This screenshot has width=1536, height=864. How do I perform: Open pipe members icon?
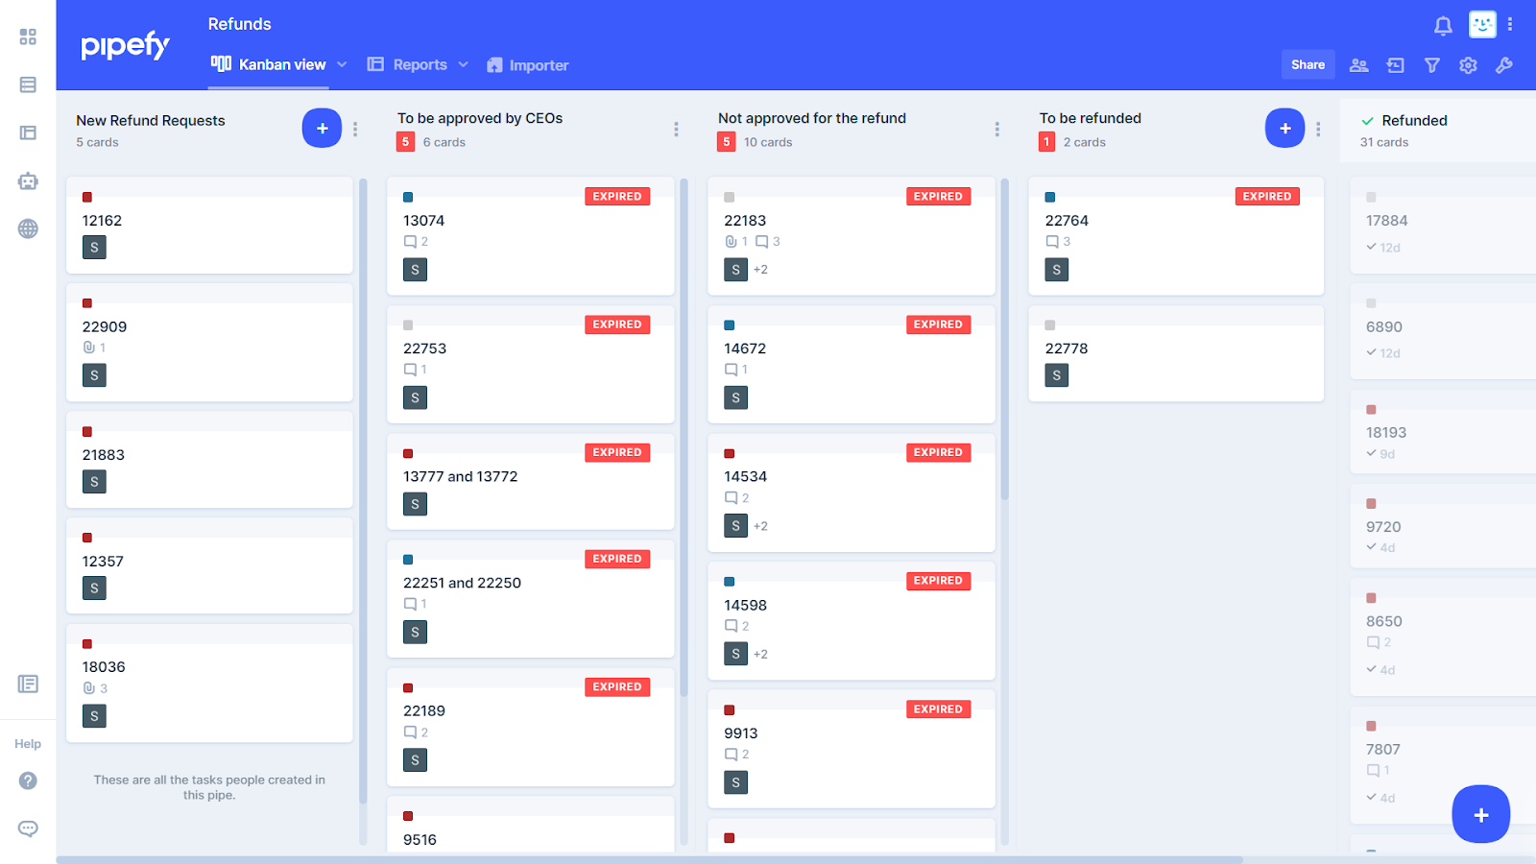point(1358,65)
